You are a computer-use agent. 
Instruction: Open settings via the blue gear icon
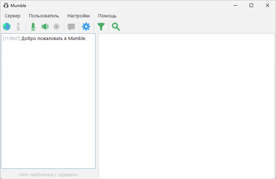click(86, 27)
